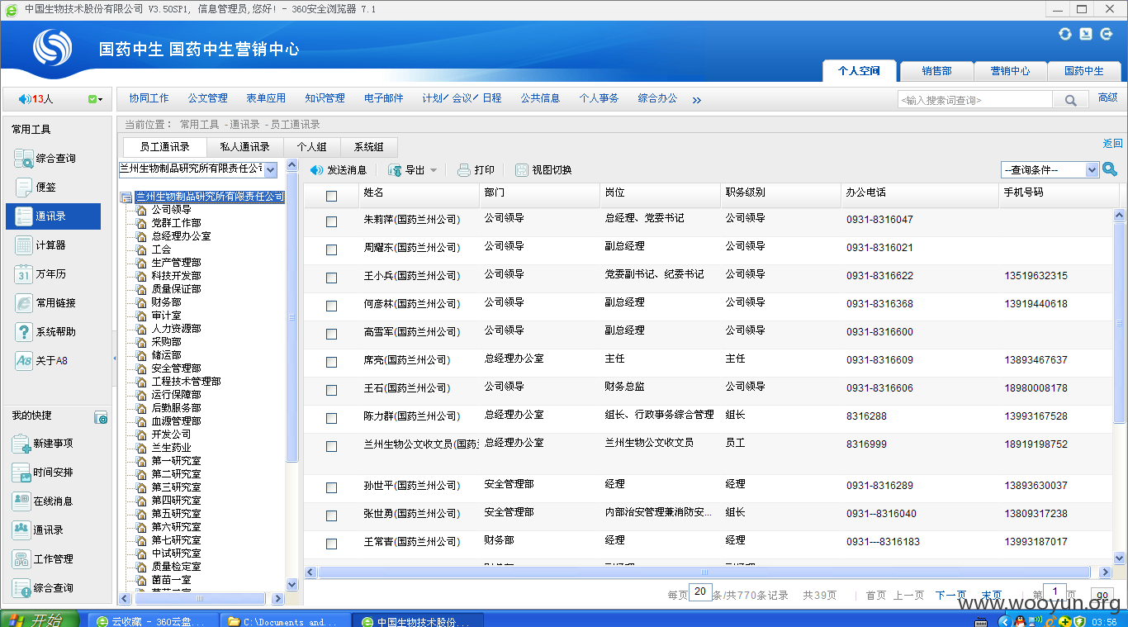Click the 开始 Start button
Screen dimensions: 1128x627
point(40,620)
